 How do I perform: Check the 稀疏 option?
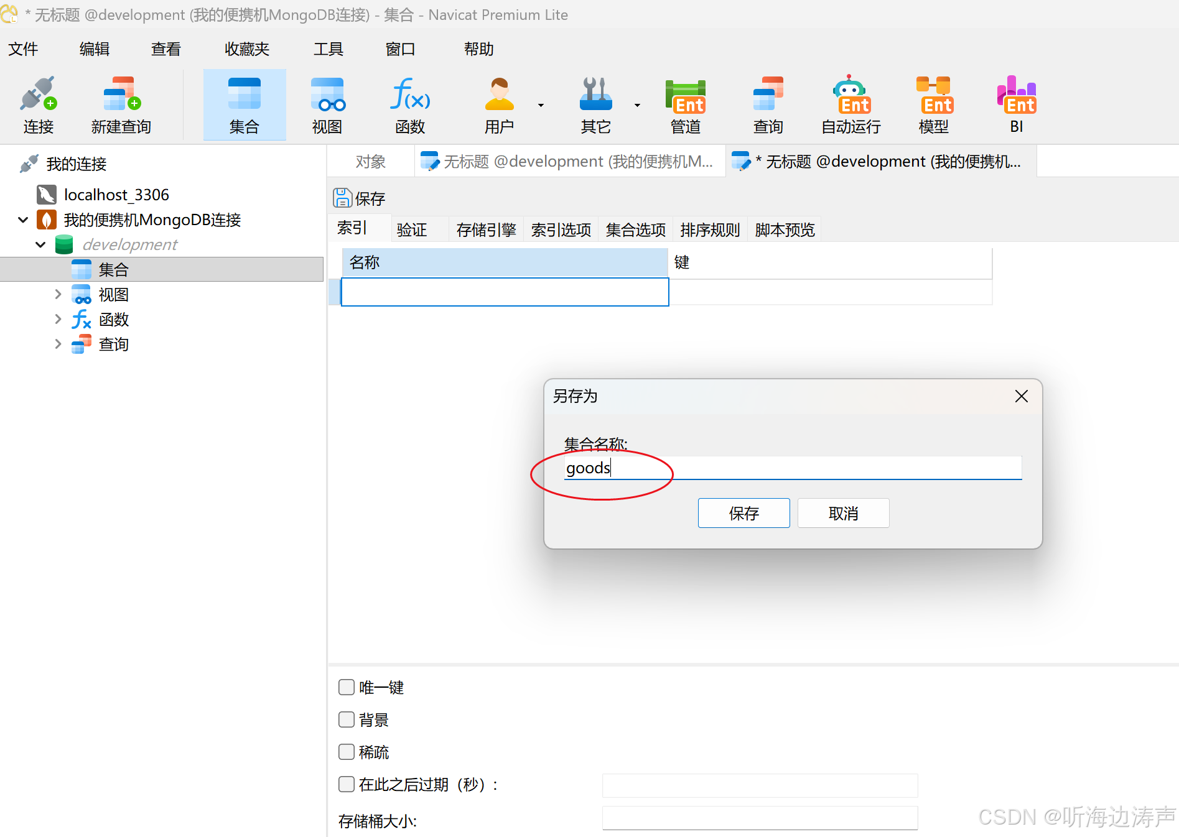pyautogui.click(x=347, y=752)
